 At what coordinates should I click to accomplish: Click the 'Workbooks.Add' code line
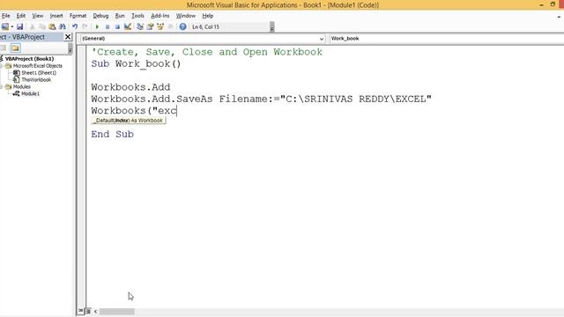[x=130, y=87]
